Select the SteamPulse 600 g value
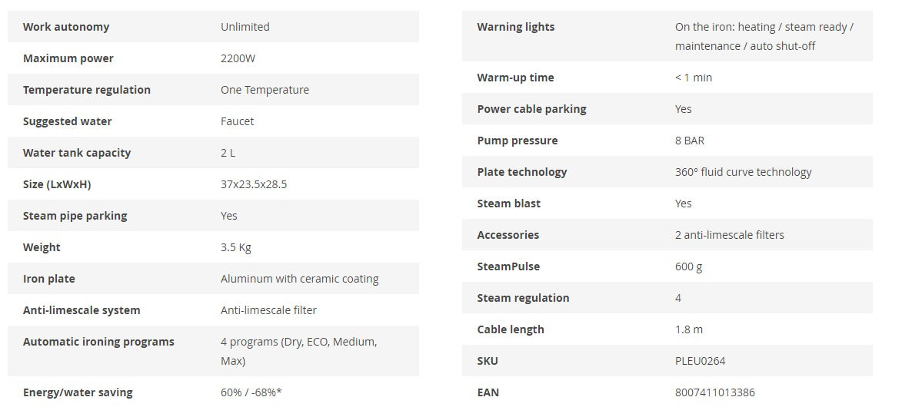The height and width of the screenshot is (417, 902). point(688,266)
